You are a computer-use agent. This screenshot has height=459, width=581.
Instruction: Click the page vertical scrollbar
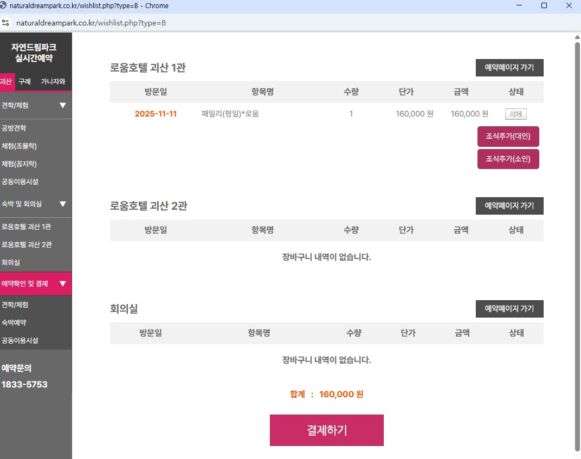pyautogui.click(x=577, y=244)
